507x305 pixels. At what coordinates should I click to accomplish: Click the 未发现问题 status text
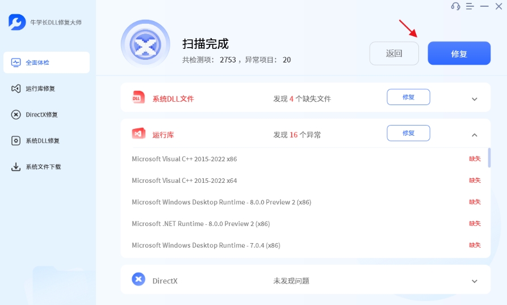[291, 281]
